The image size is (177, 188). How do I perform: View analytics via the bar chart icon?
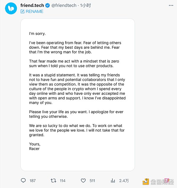point(113,180)
